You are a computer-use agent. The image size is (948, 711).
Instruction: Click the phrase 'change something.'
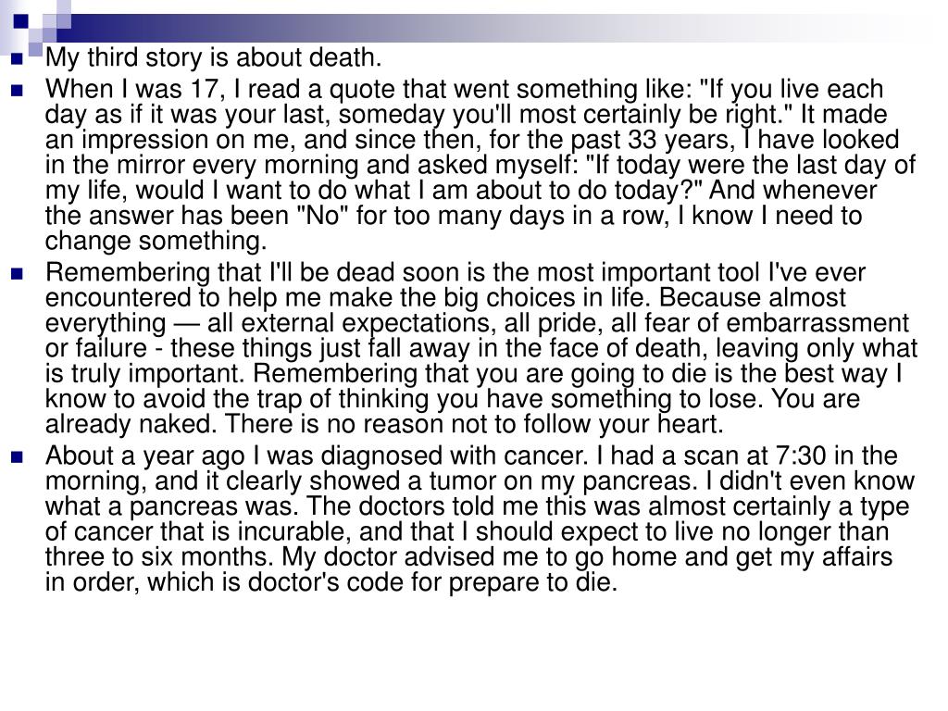156,242
